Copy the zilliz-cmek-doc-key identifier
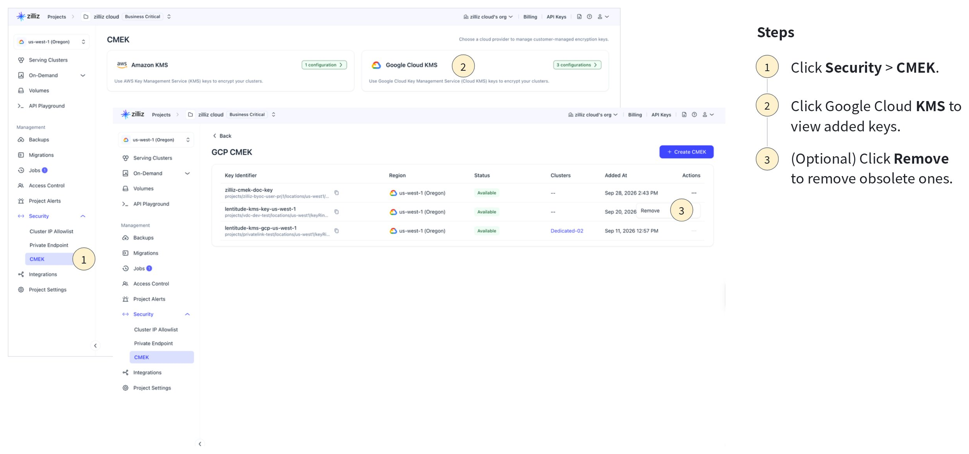The width and height of the screenshot is (969, 454). 337,193
